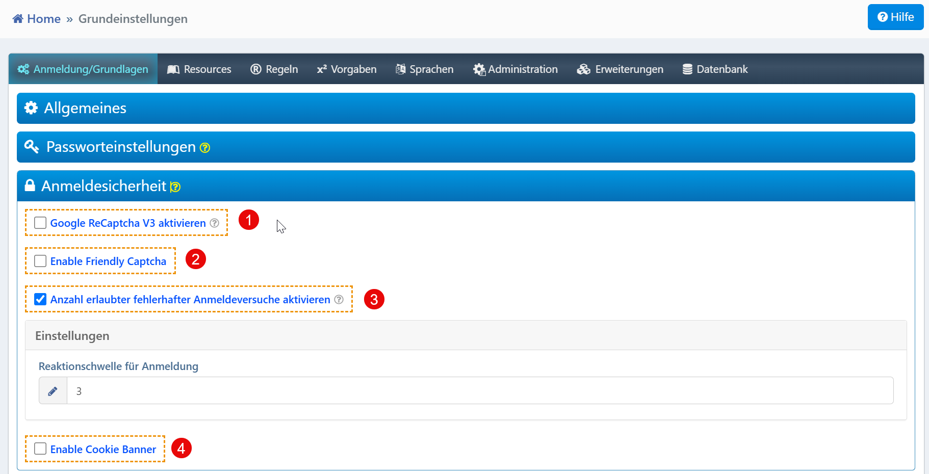Focus the Reaktionschwelle für Anmeldung input field
Image resolution: width=929 pixels, height=474 pixels.
(479, 391)
